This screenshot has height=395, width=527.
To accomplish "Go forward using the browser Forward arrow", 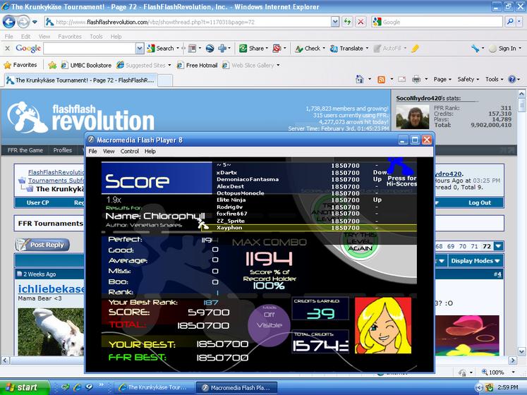I will (23, 22).
